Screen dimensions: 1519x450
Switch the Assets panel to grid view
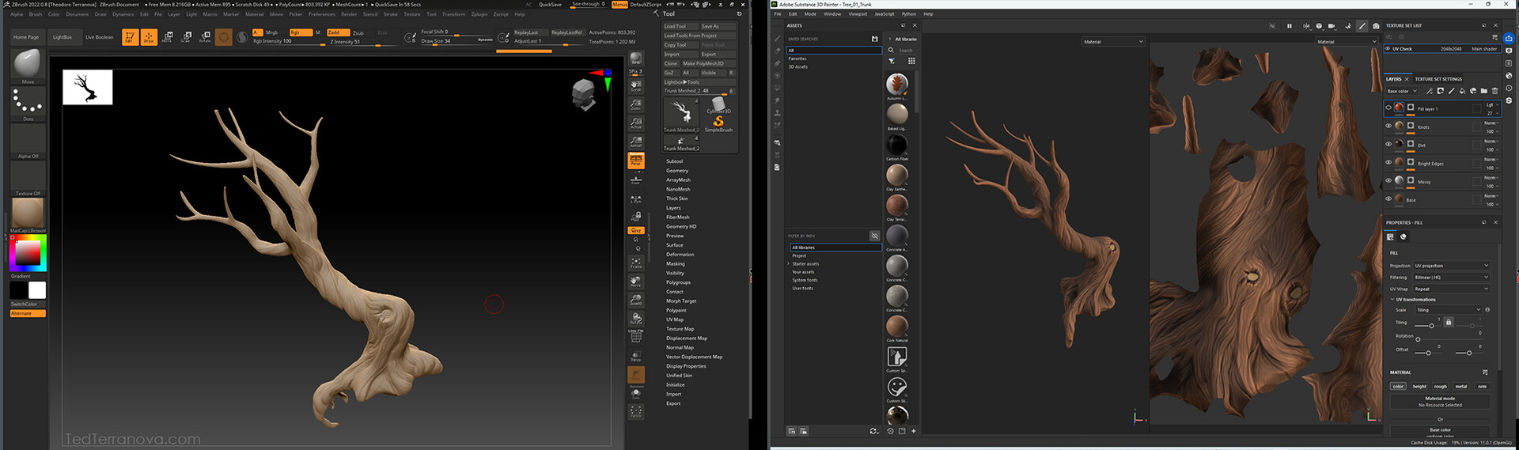(911, 61)
